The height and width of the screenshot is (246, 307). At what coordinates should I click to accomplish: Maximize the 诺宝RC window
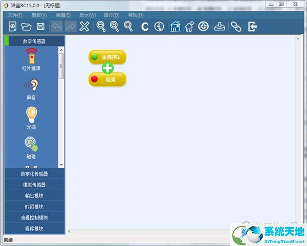pyautogui.click(x=281, y=4)
